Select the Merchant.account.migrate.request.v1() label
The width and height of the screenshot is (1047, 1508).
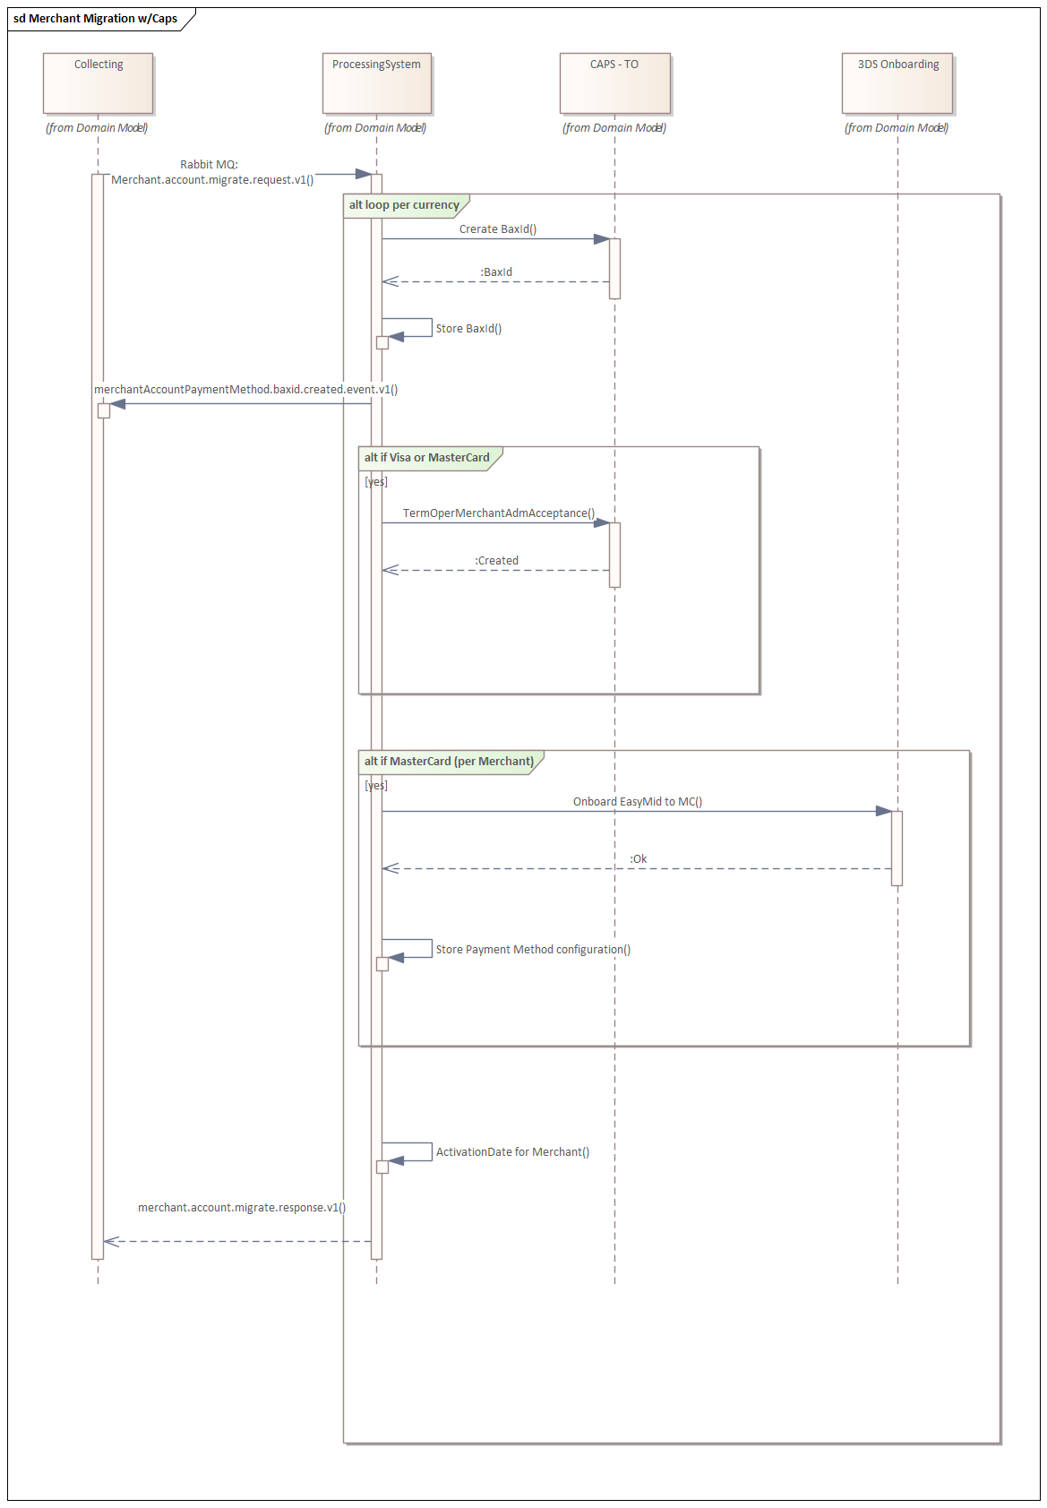coord(212,180)
